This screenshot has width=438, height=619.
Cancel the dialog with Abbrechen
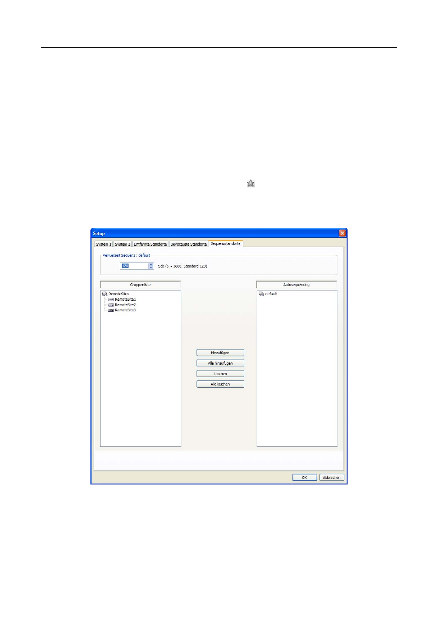pos(331,478)
